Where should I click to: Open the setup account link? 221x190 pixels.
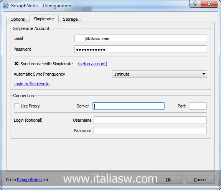pyautogui.click(x=92, y=64)
